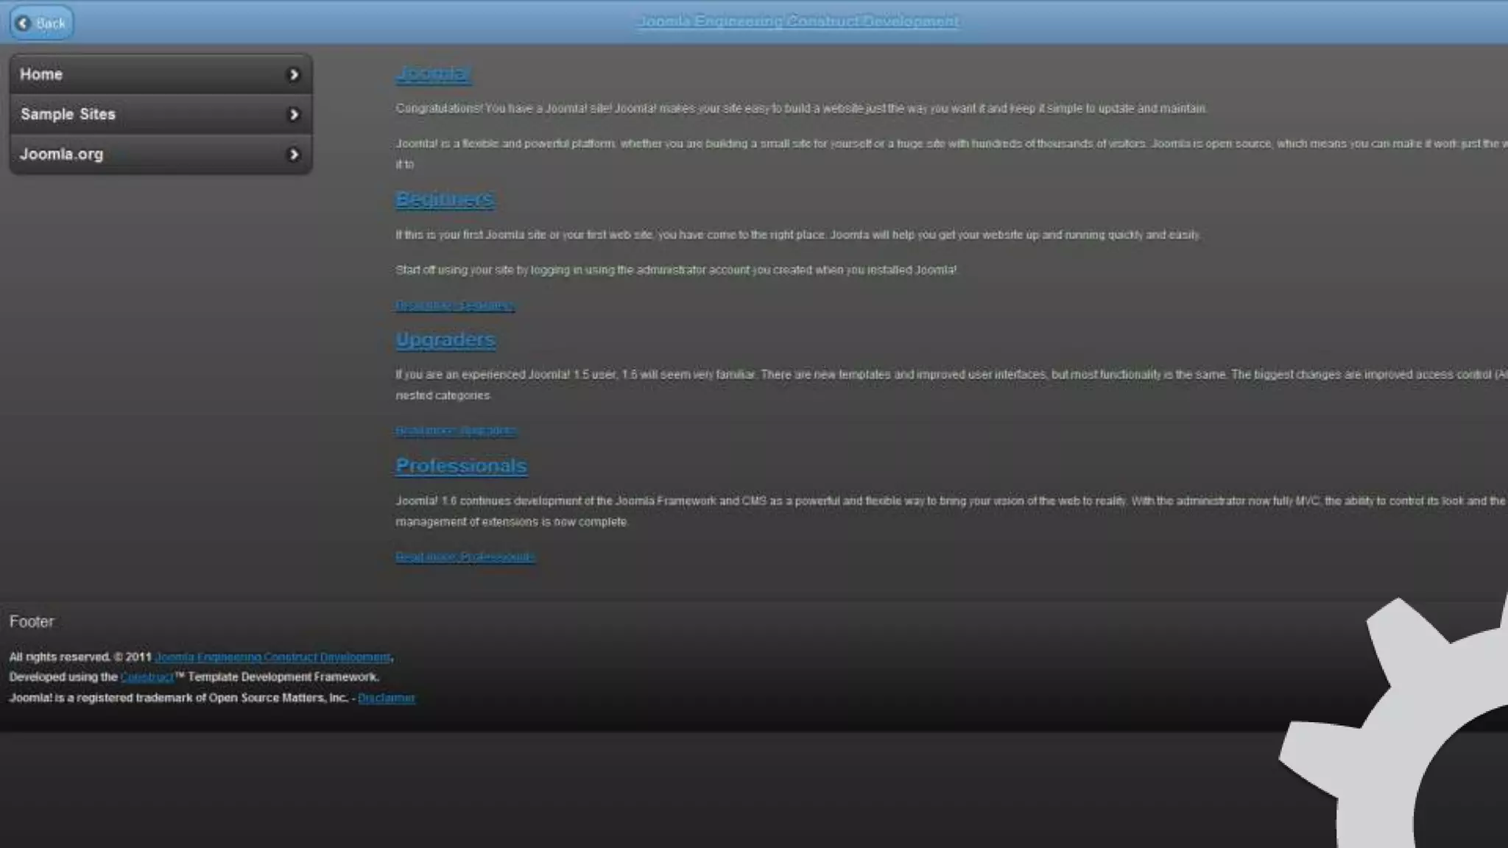
Task: Open the Joomla! article heading
Action: (x=433, y=74)
